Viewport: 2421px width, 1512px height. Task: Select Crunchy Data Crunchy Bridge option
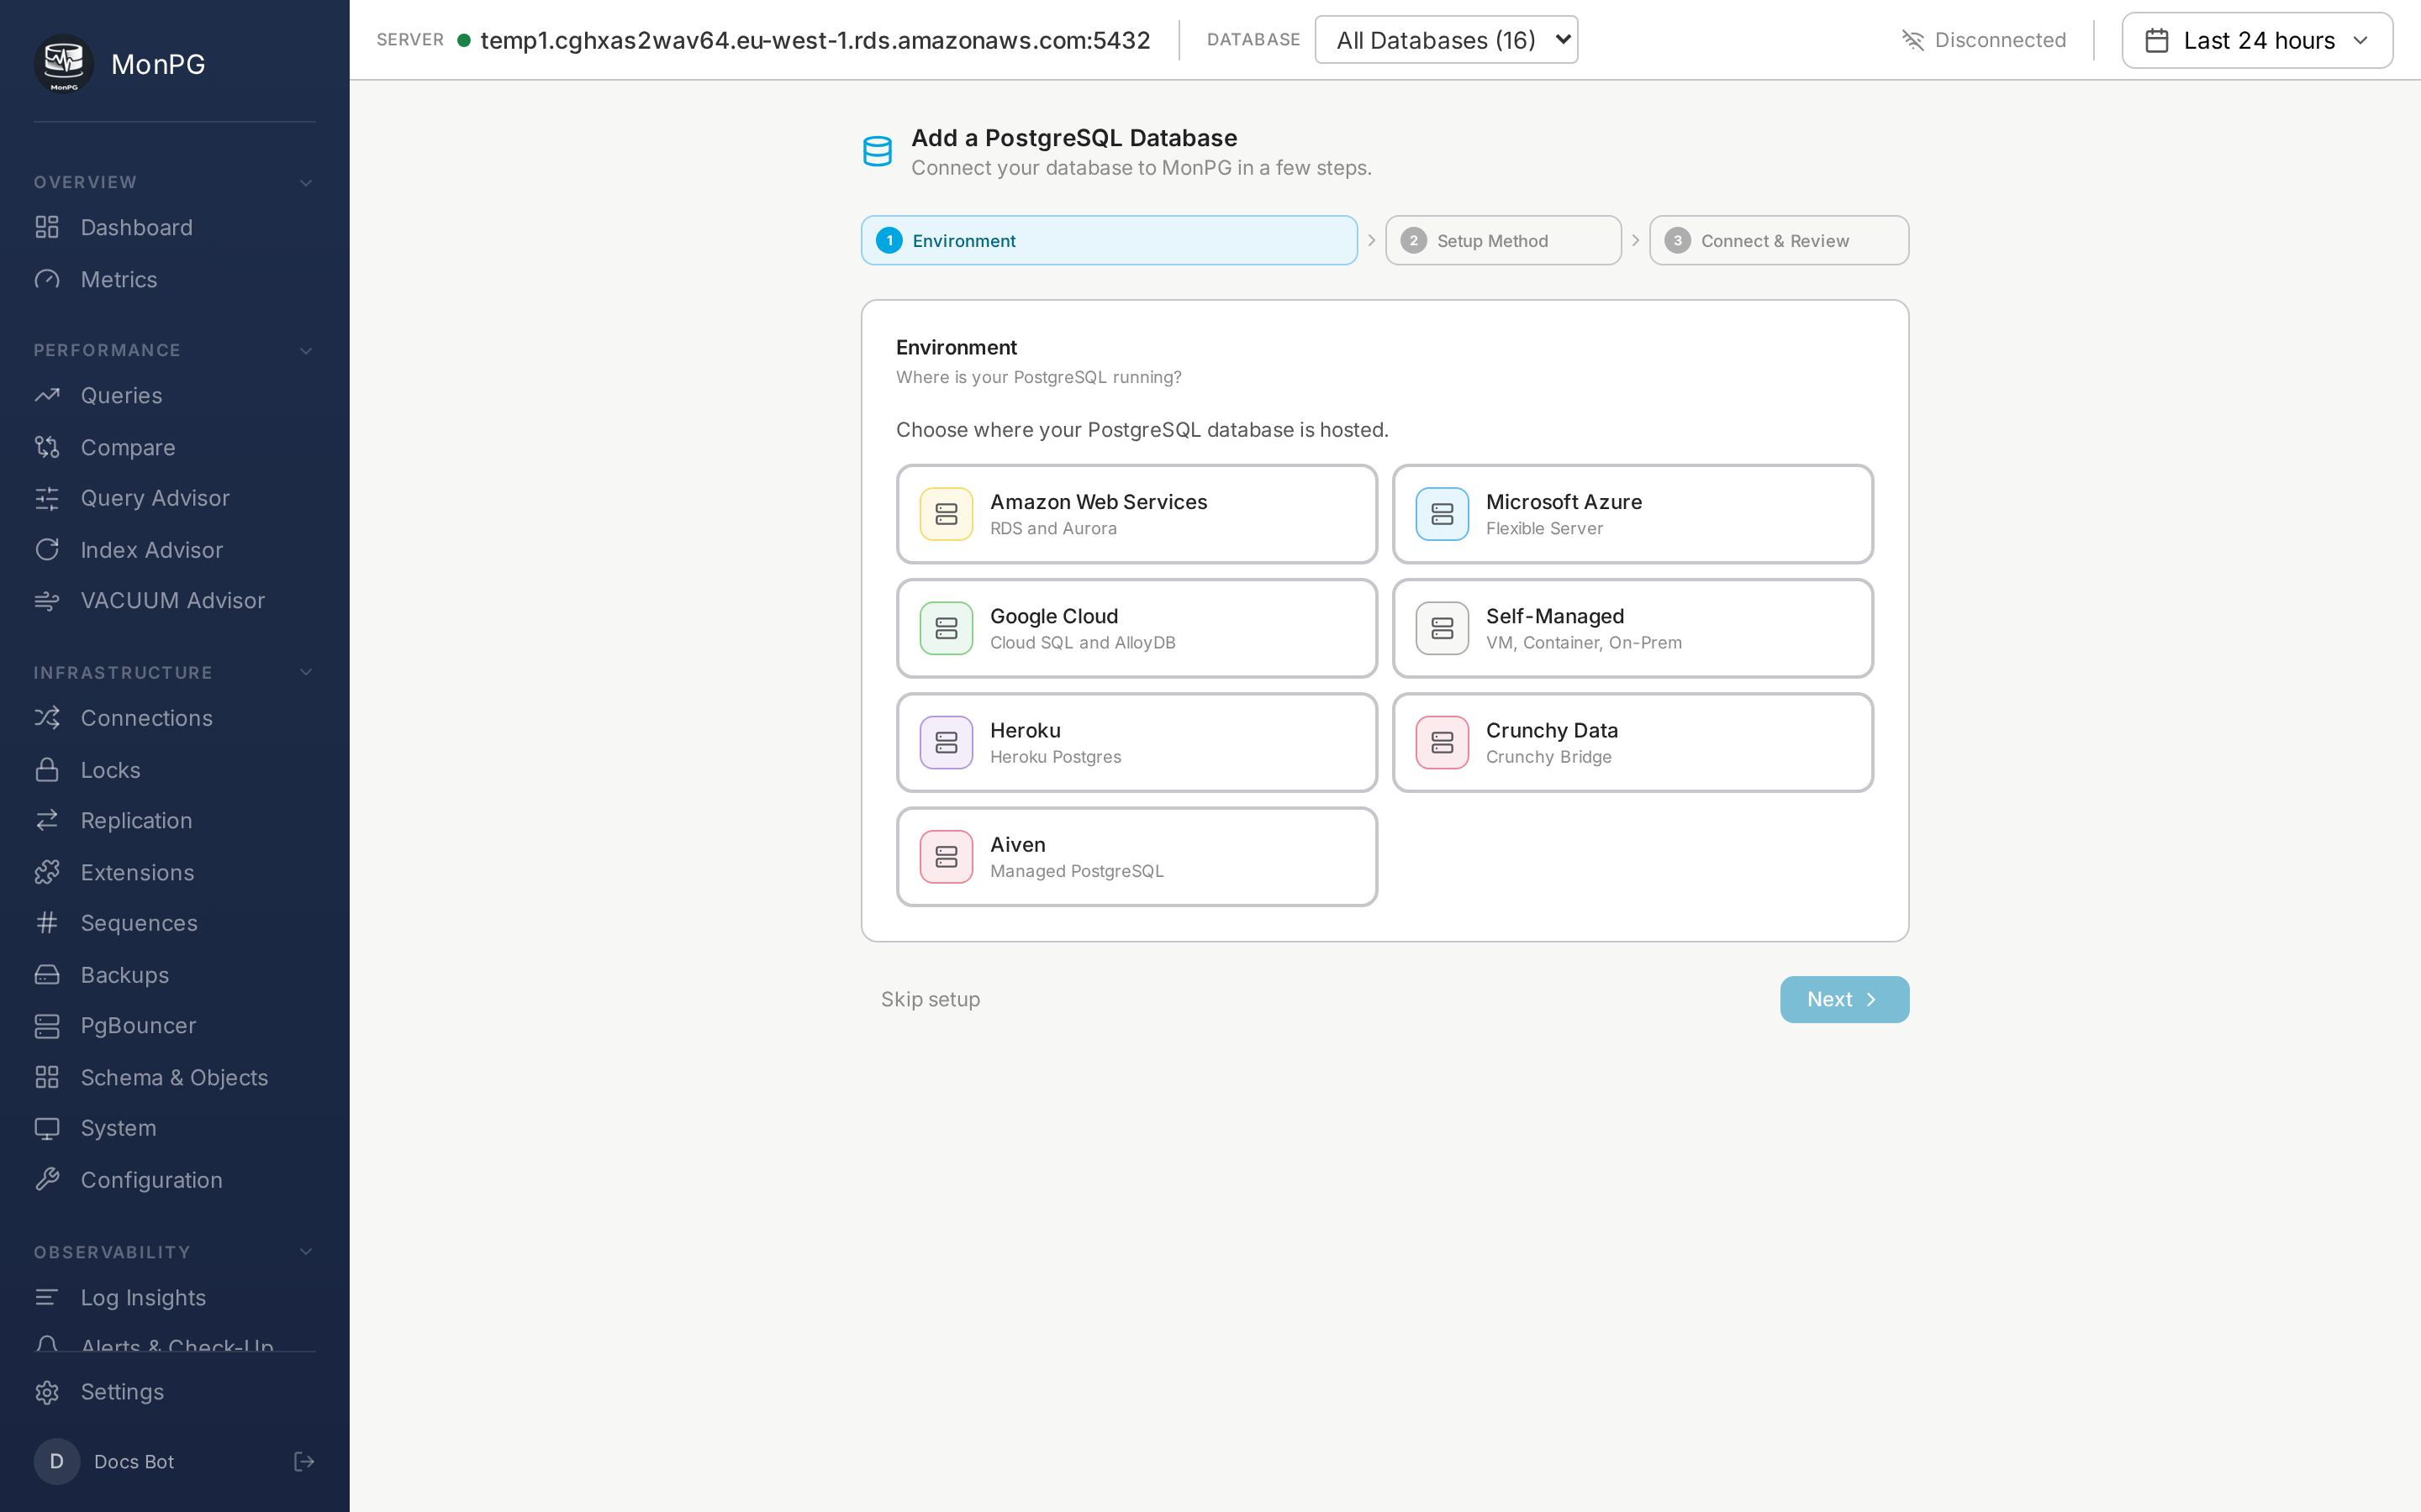(x=1632, y=742)
